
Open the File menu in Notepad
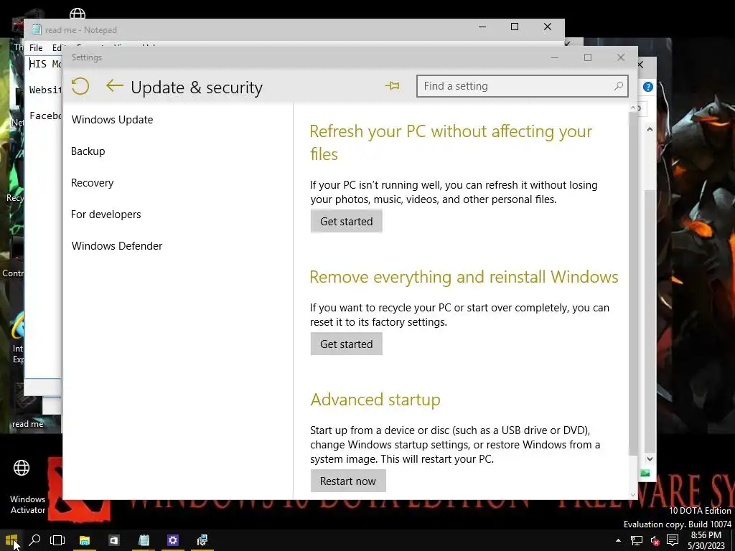click(36, 48)
